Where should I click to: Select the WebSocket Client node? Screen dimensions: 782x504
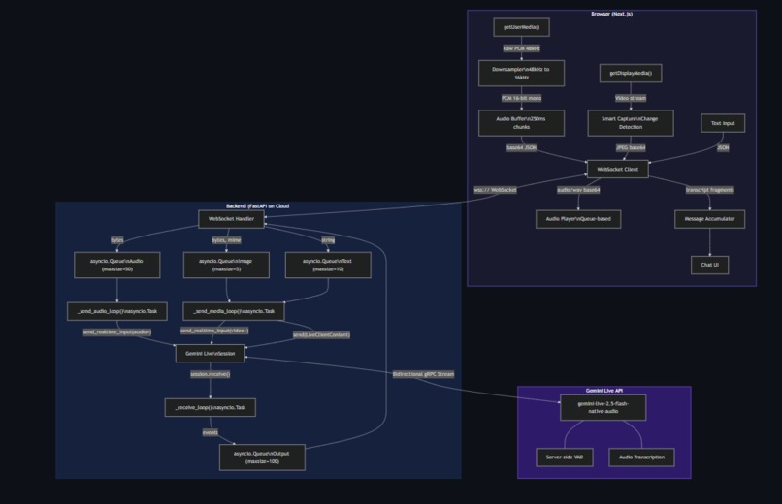617,169
